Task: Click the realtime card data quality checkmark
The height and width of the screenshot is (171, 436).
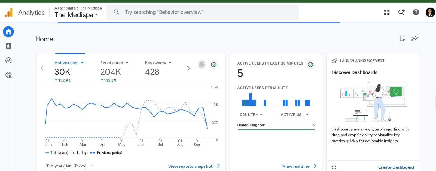Action: [x=310, y=65]
